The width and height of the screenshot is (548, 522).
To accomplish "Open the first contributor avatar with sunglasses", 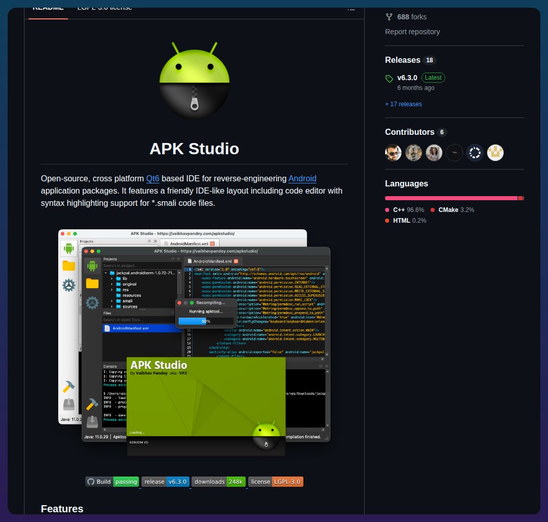I will click(x=393, y=153).
